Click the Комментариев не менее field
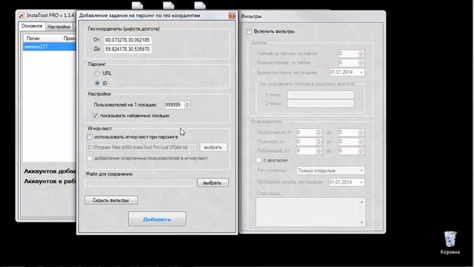Image resolution: width=474 pixels, height=267 pixels. coord(348,63)
